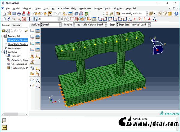Open the Plug-ins menu

(118, 8)
